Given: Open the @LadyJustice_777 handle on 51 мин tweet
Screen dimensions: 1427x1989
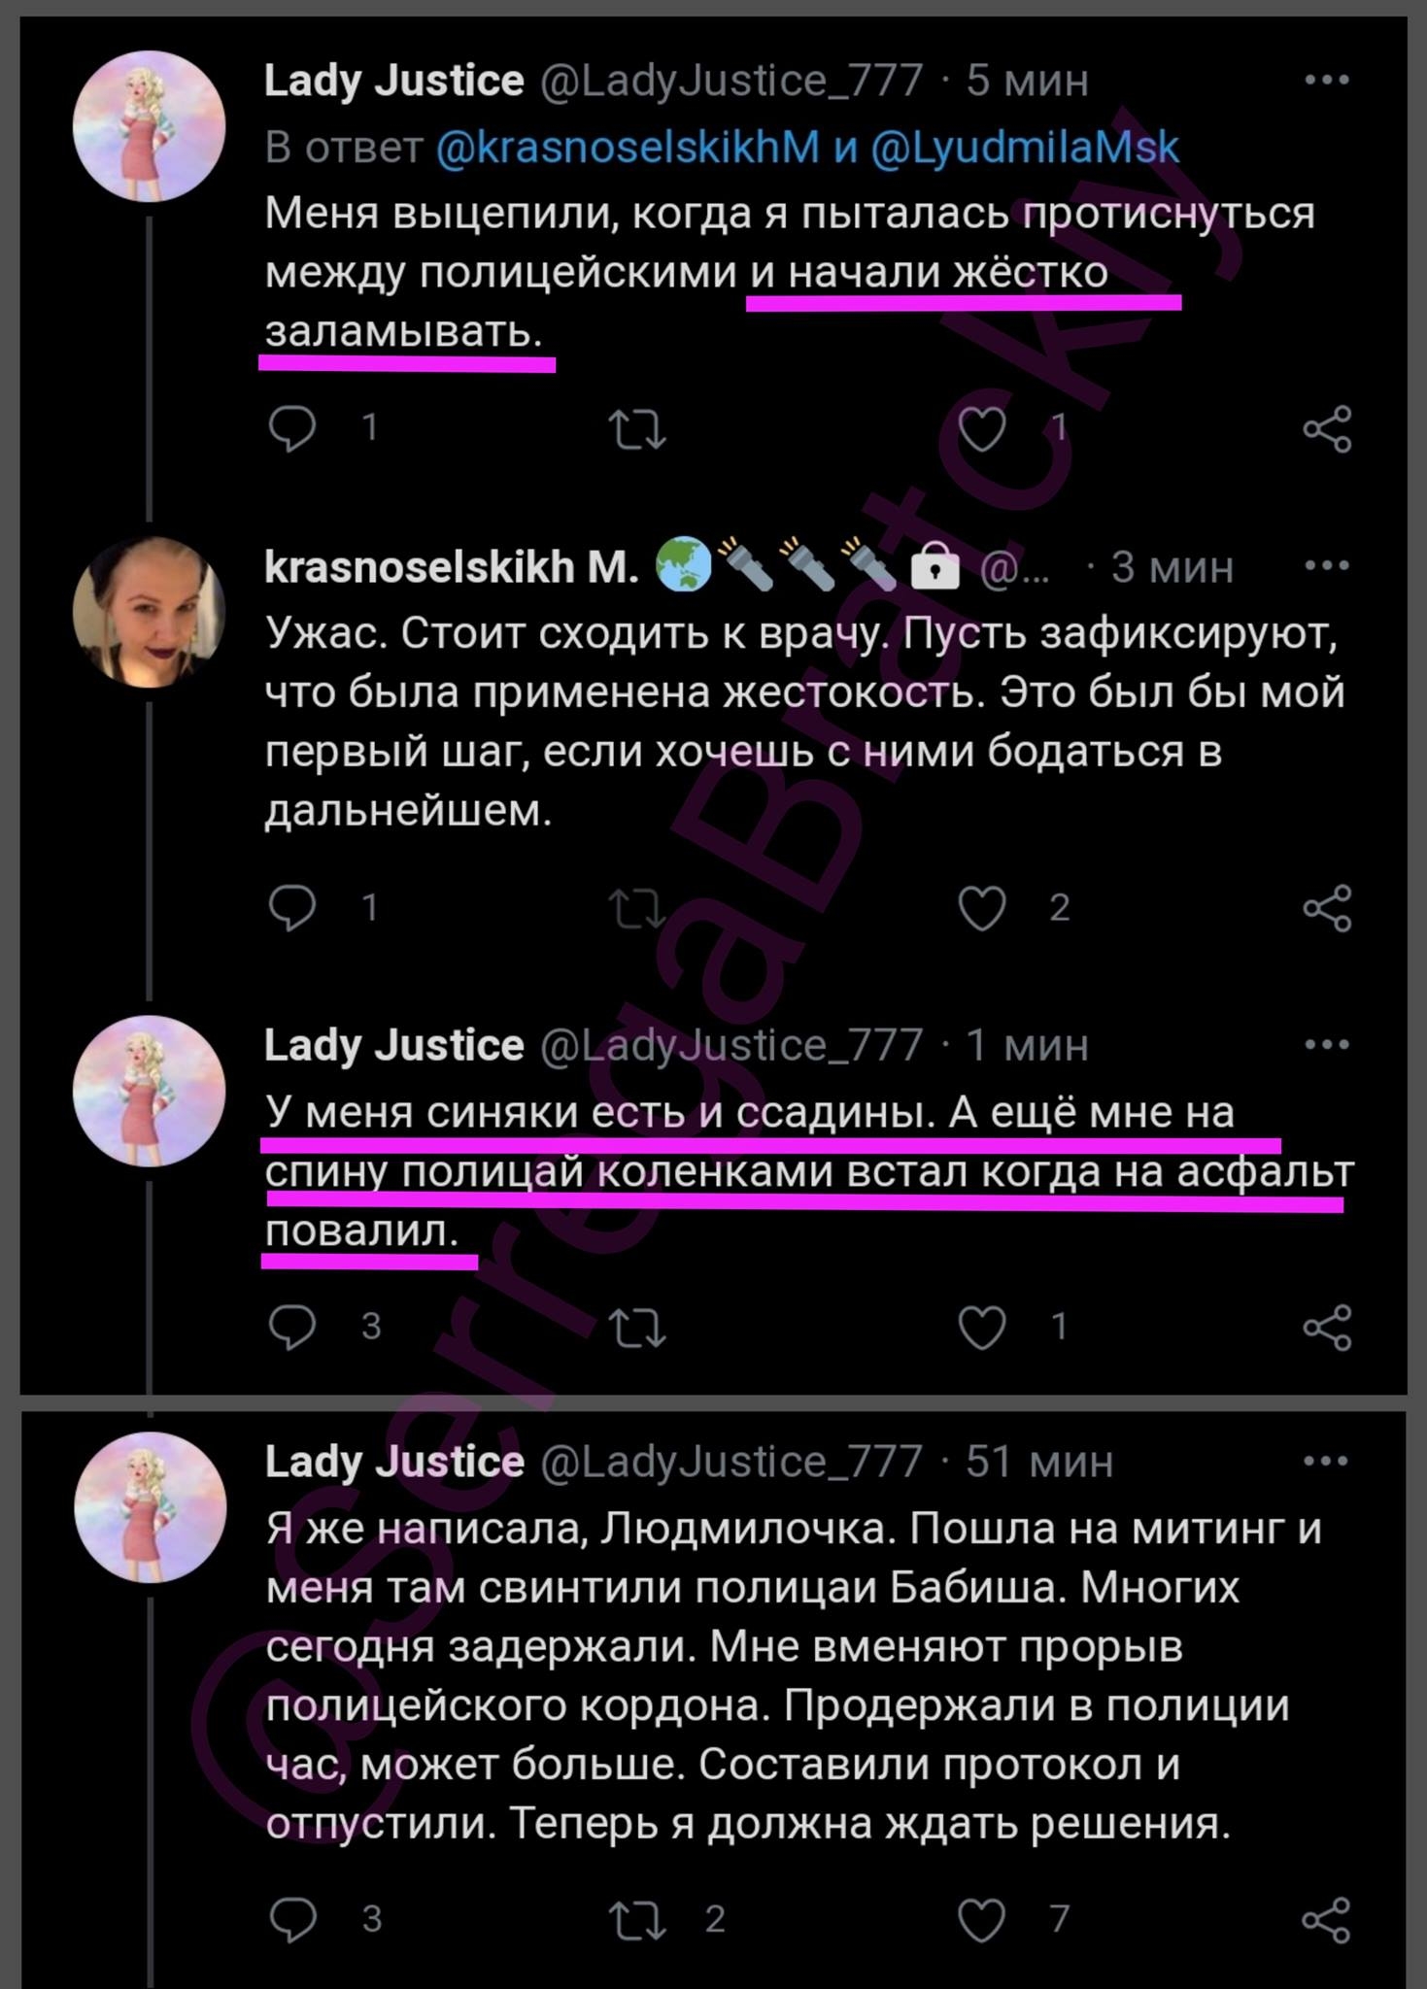Looking at the screenshot, I should tap(730, 1462).
